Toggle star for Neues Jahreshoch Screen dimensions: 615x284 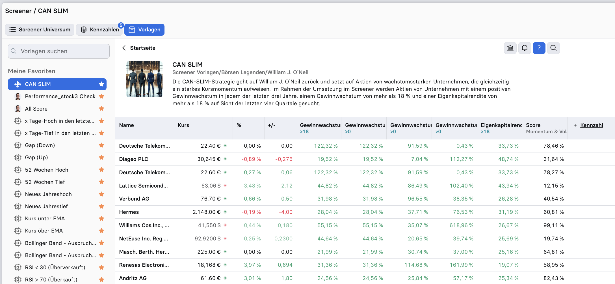pyautogui.click(x=101, y=194)
